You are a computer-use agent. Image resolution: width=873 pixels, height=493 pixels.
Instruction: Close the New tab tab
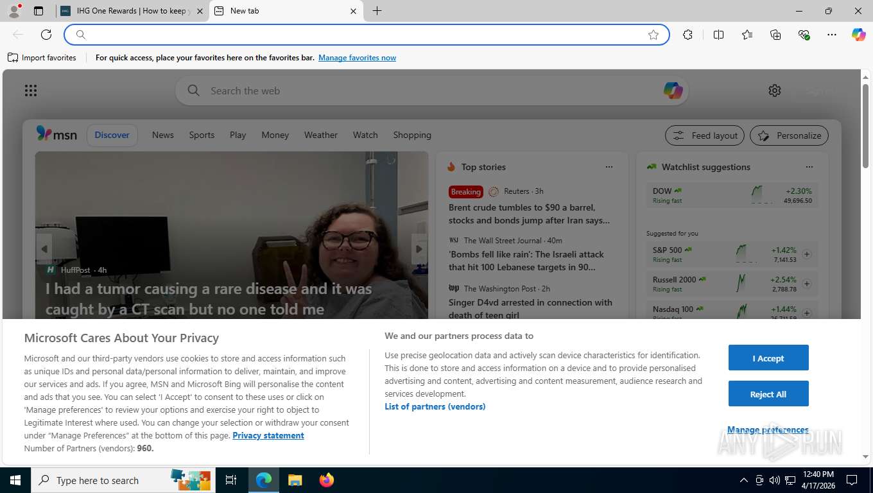click(353, 11)
